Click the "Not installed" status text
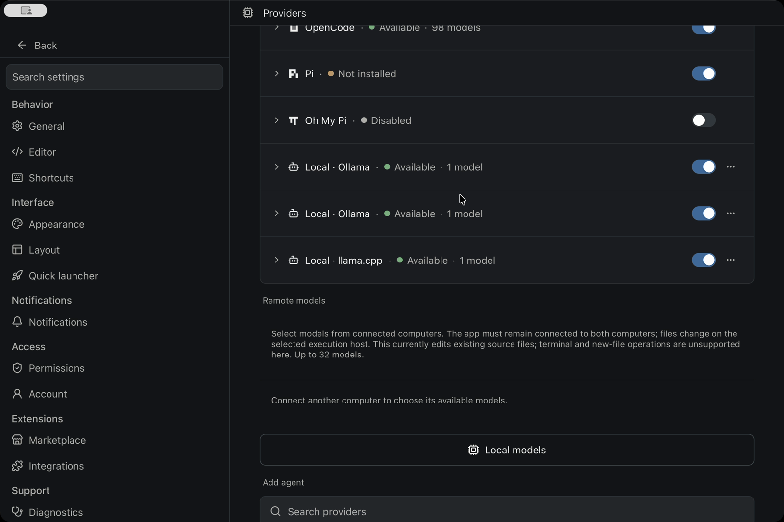Image resolution: width=784 pixels, height=522 pixels. pos(367,74)
